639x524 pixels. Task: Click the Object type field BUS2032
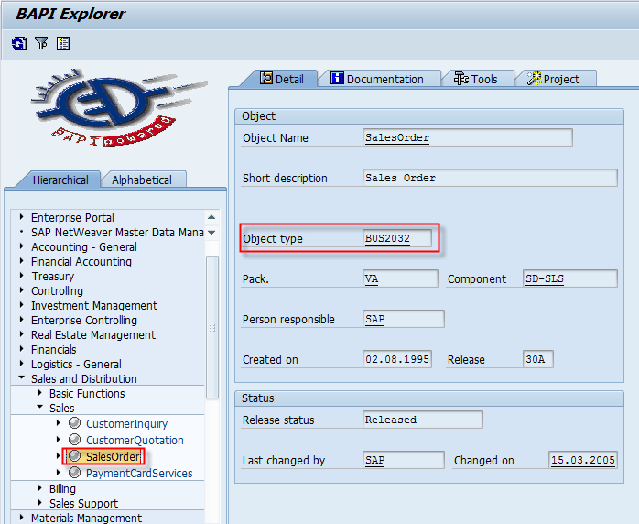click(x=397, y=238)
